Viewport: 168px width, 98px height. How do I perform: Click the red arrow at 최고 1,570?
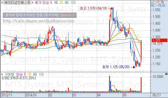coord(110,8)
